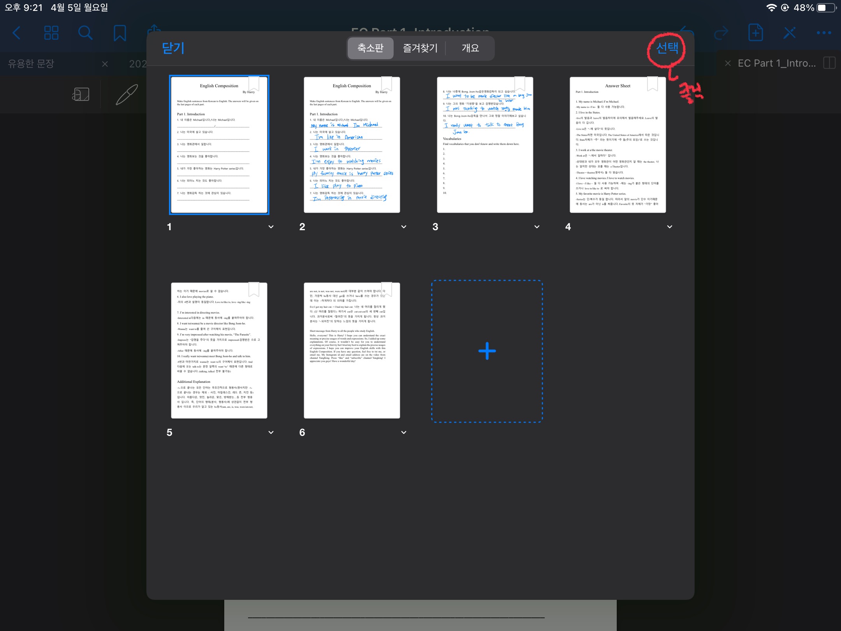Open the page 3 thumbnail
Screen dimensions: 841x631
point(485,145)
